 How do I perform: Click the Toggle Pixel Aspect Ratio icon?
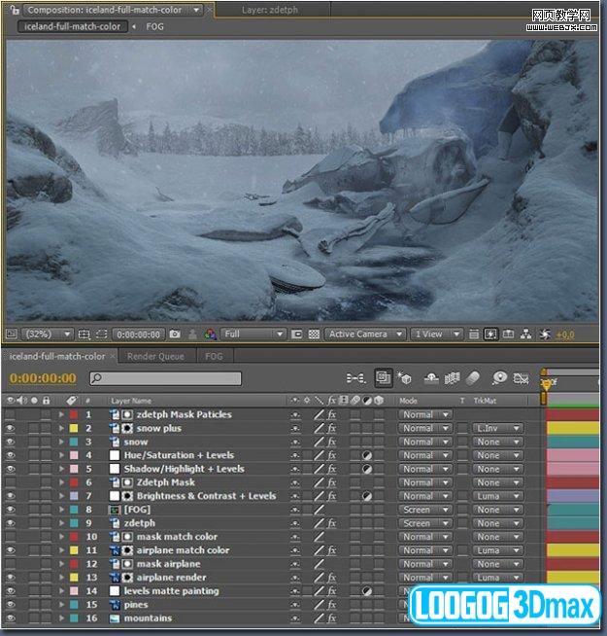pos(473,335)
